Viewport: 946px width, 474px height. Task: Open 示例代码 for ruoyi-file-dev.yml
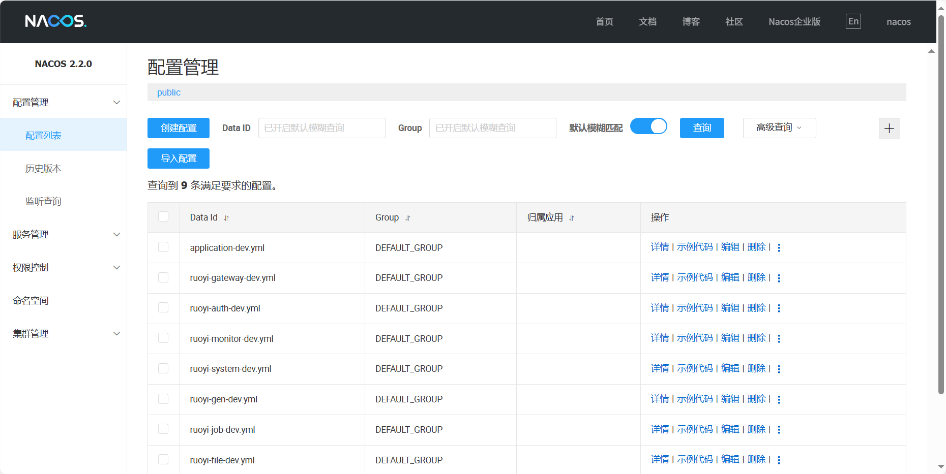695,459
